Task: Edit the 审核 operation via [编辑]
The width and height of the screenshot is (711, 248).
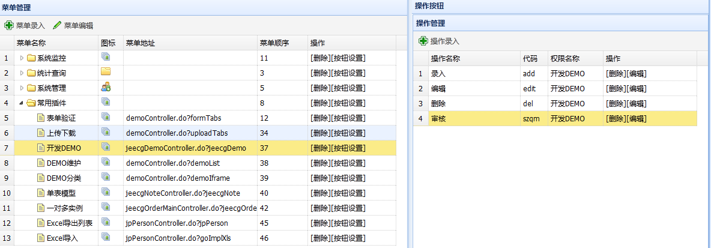Action: click(636, 119)
